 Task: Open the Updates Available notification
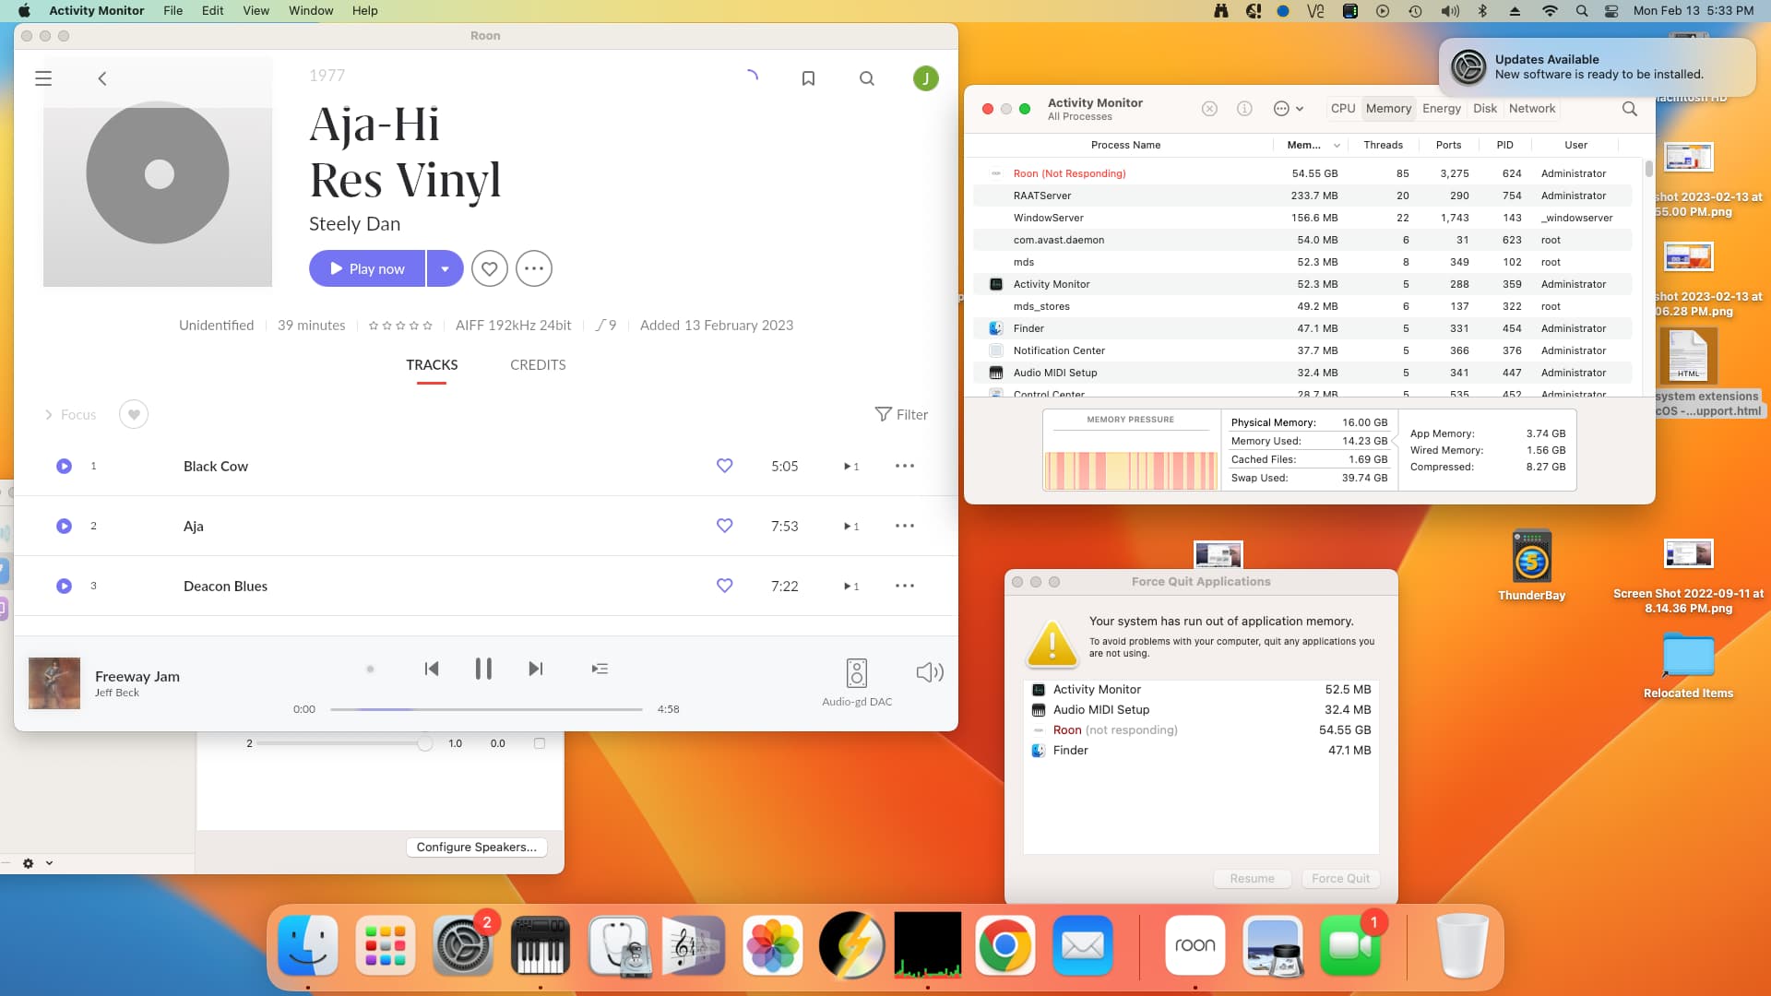[x=1597, y=67]
